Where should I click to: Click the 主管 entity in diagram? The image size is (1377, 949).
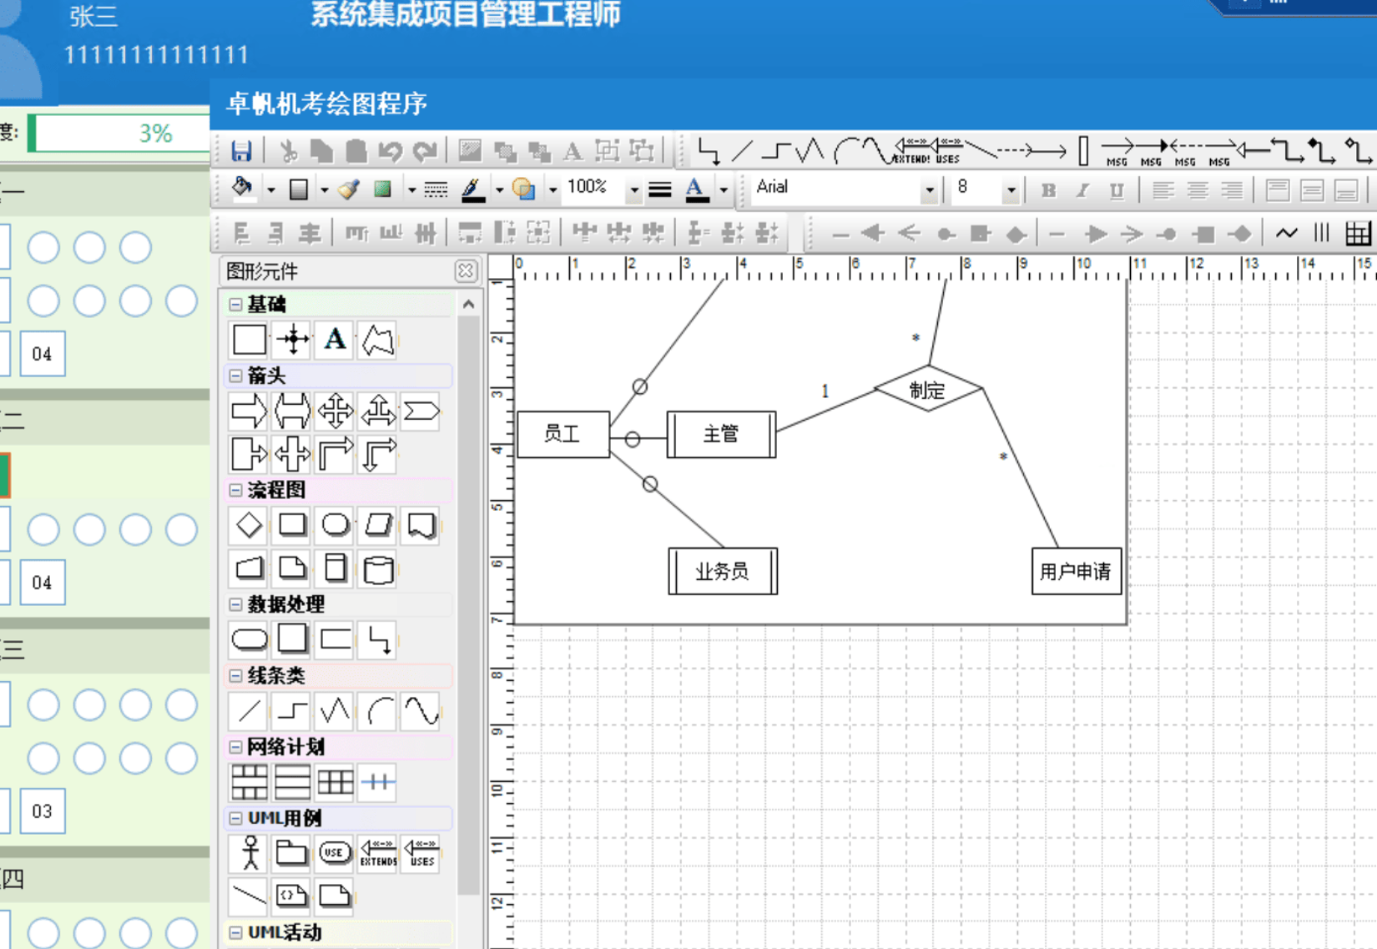721,434
